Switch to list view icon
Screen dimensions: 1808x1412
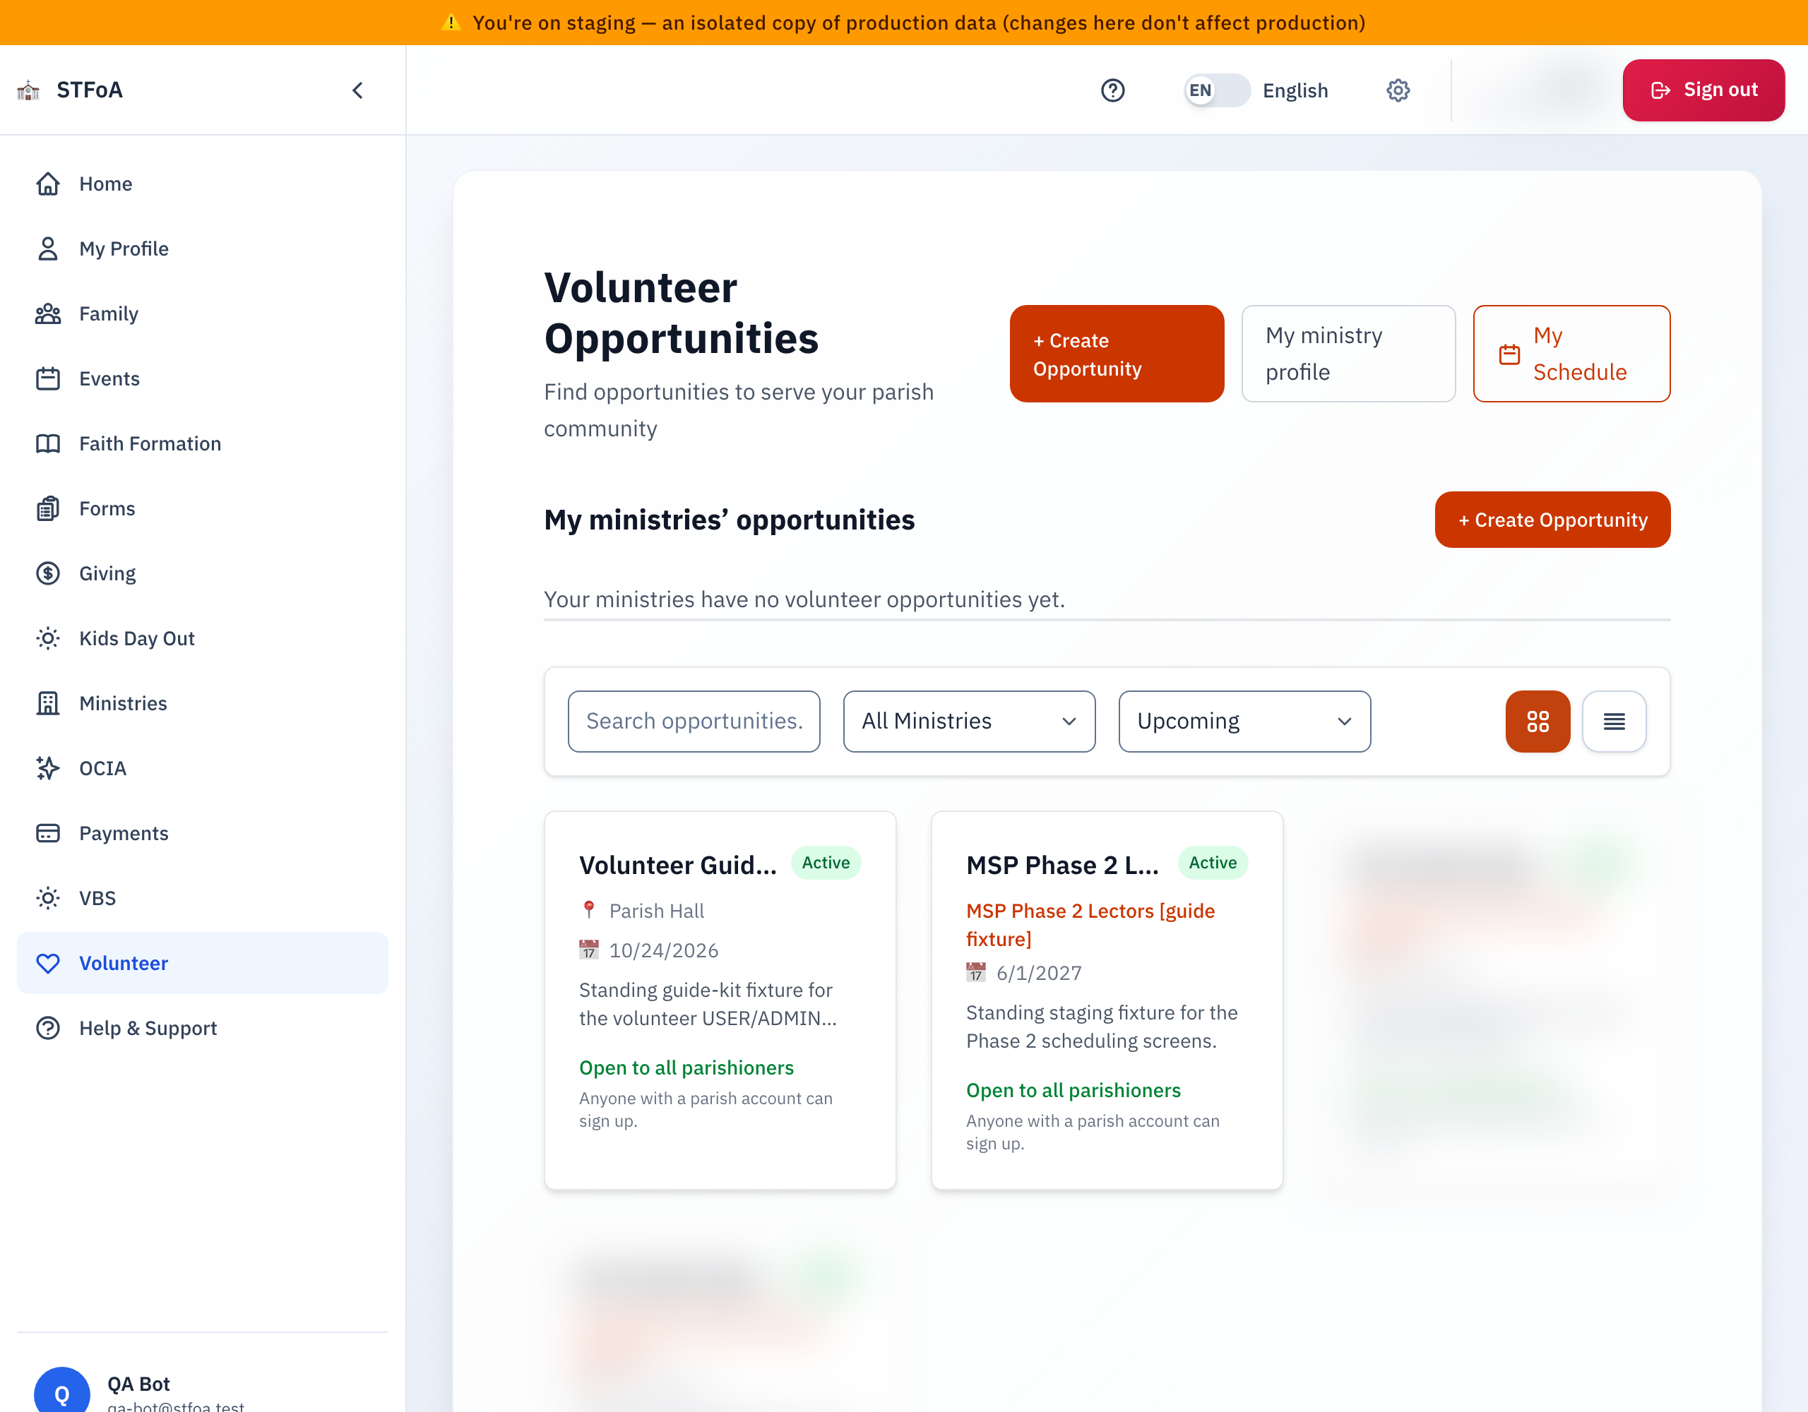click(1614, 721)
